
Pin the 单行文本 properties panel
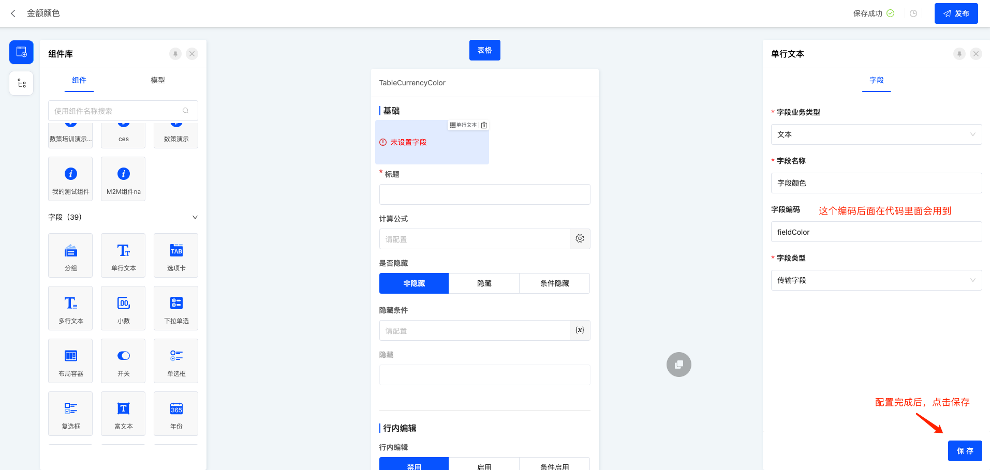(959, 54)
